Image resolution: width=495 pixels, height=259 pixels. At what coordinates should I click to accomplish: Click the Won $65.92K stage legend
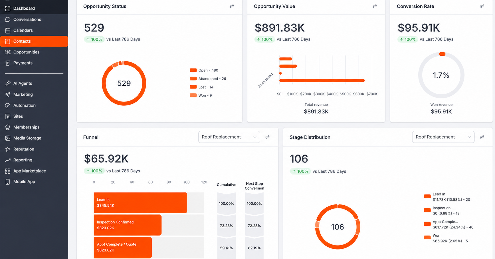click(x=446, y=238)
